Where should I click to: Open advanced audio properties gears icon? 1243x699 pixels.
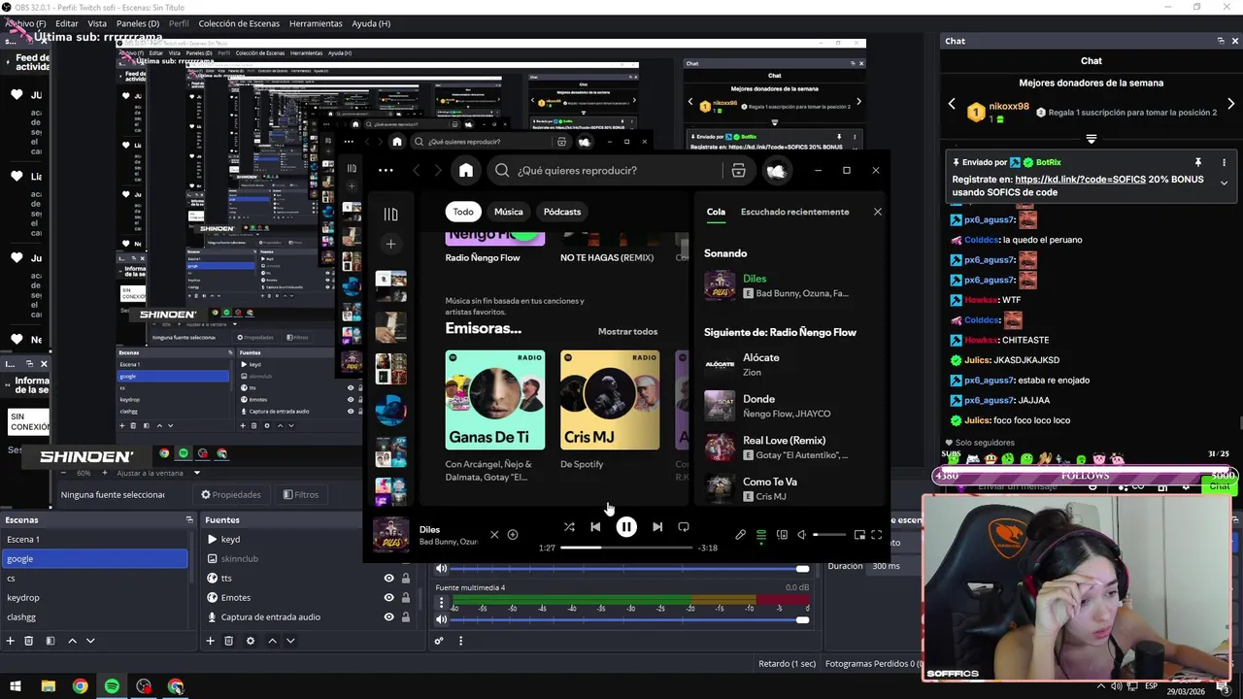click(439, 641)
